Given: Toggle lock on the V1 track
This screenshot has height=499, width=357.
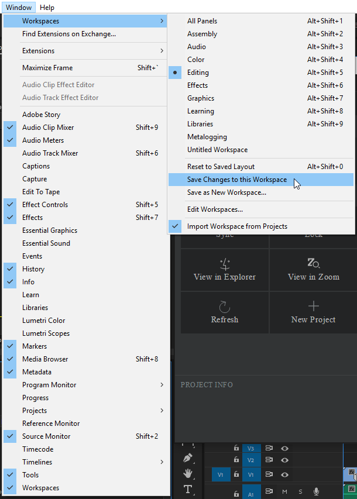Looking at the screenshot, I should click(236, 474).
